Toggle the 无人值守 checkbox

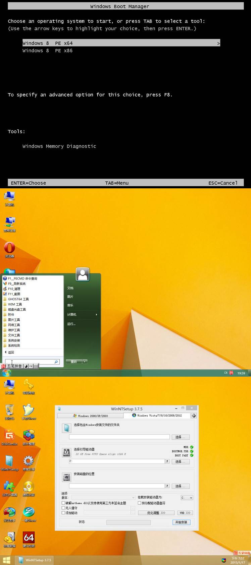(x=63, y=508)
